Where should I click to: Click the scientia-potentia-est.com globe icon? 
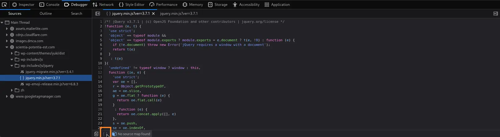12,47
